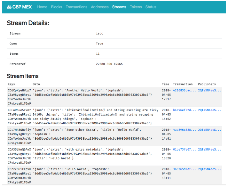Image resolution: width=228 pixels, height=187 pixels.
Task: Select key CCEAR6ue5Ykmr
Action: coord(19,110)
